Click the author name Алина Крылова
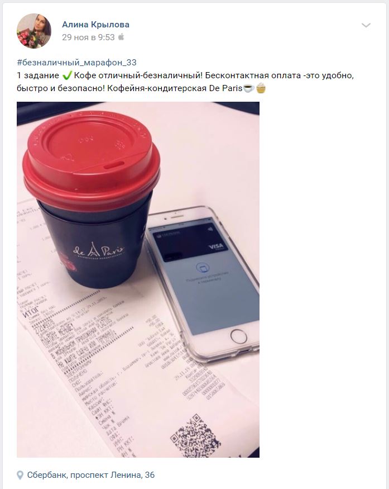This screenshot has width=389, height=489. pos(95,25)
